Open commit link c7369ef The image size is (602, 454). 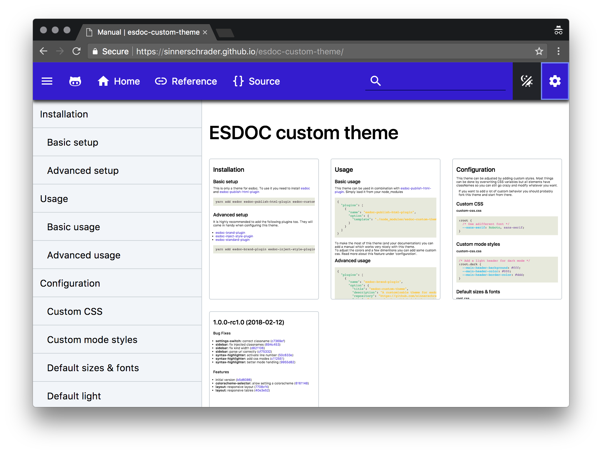pyautogui.click(x=278, y=341)
